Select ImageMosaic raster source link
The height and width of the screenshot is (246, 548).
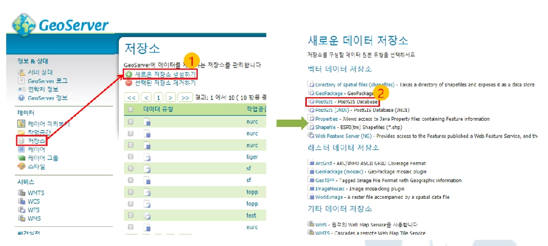tap(329, 189)
